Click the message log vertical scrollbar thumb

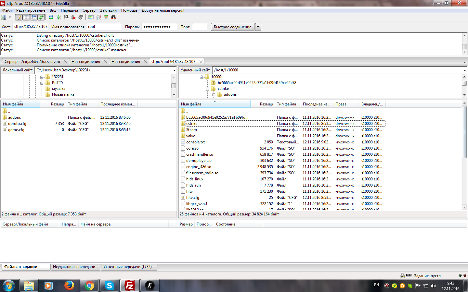[464, 46]
